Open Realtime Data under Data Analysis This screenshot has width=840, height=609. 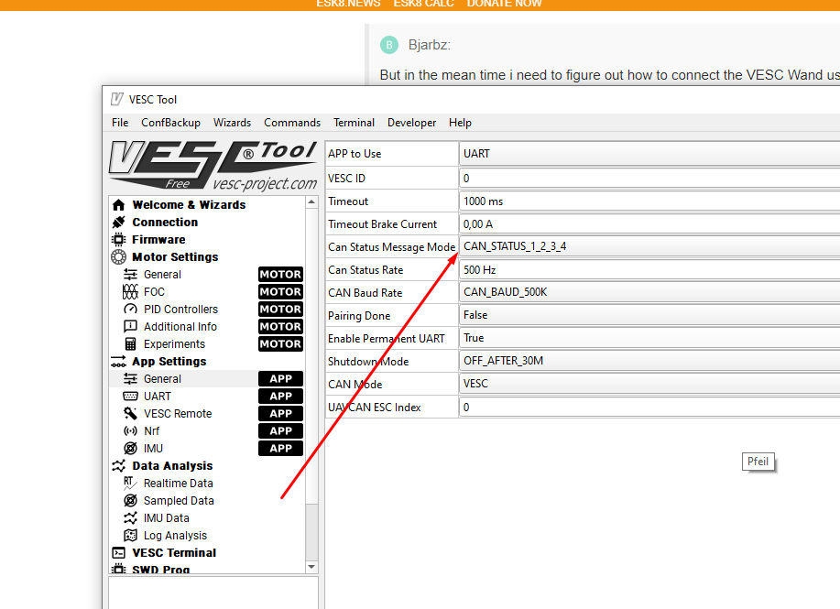point(132,483)
